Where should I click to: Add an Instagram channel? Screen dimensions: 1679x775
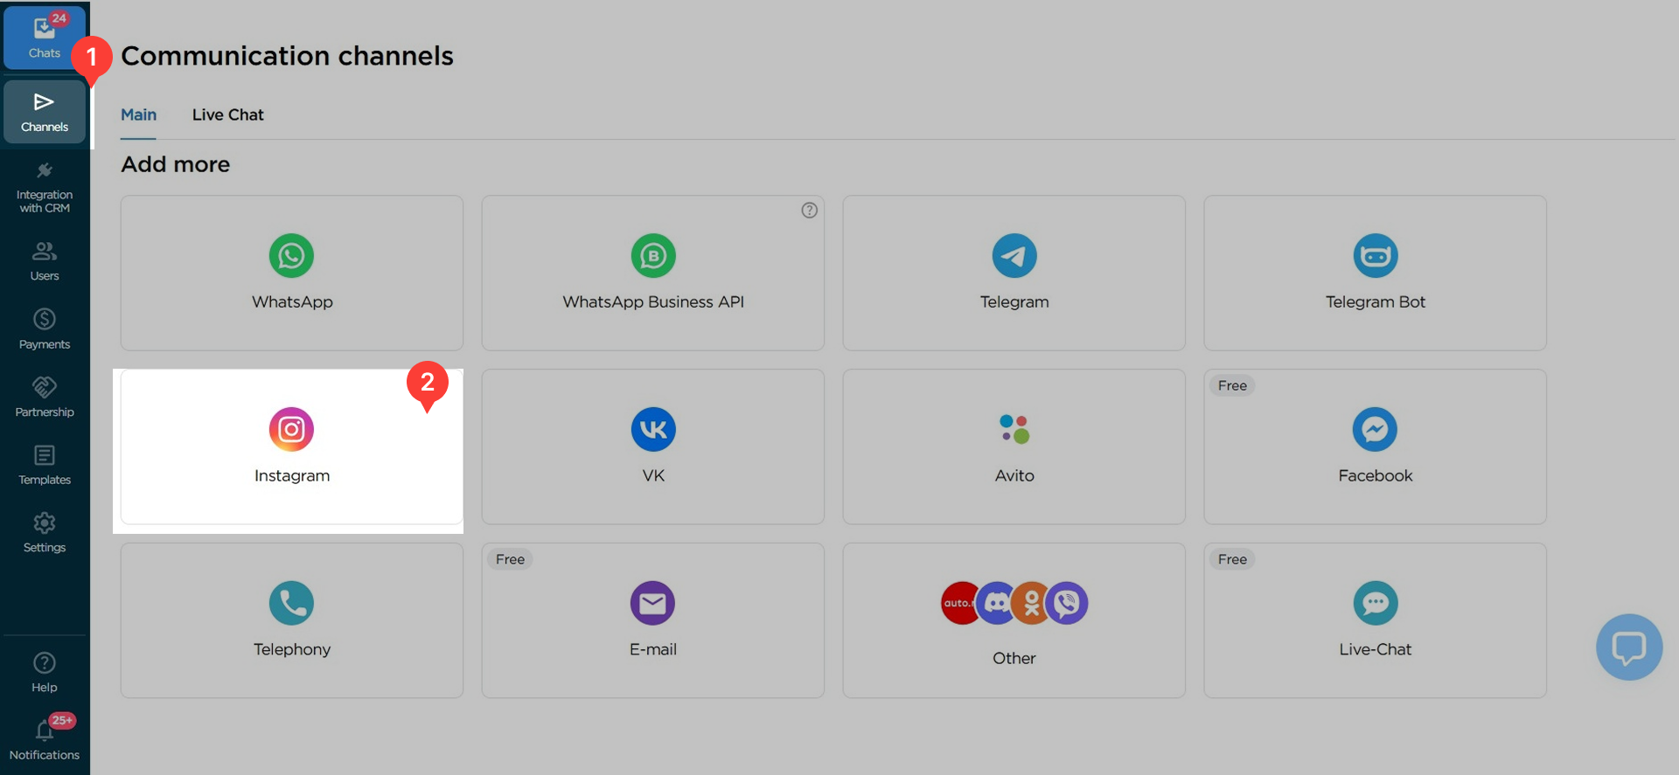coord(292,446)
